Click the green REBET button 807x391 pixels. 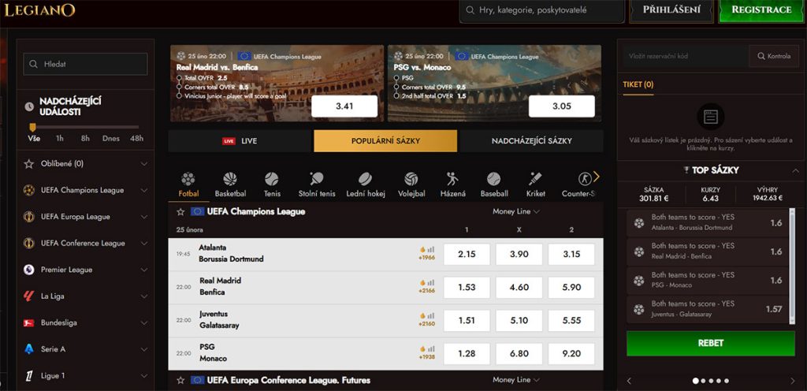point(711,343)
